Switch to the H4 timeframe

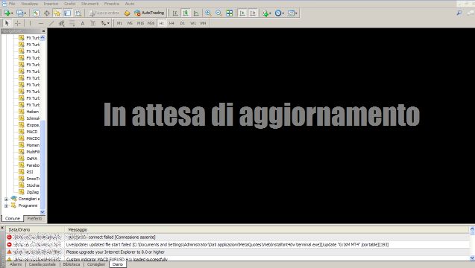[172, 23]
